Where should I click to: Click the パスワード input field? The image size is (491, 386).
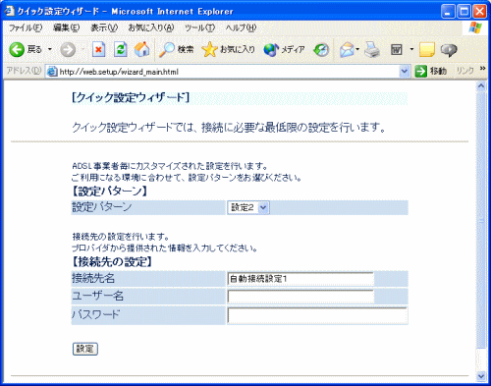pyautogui.click(x=317, y=315)
